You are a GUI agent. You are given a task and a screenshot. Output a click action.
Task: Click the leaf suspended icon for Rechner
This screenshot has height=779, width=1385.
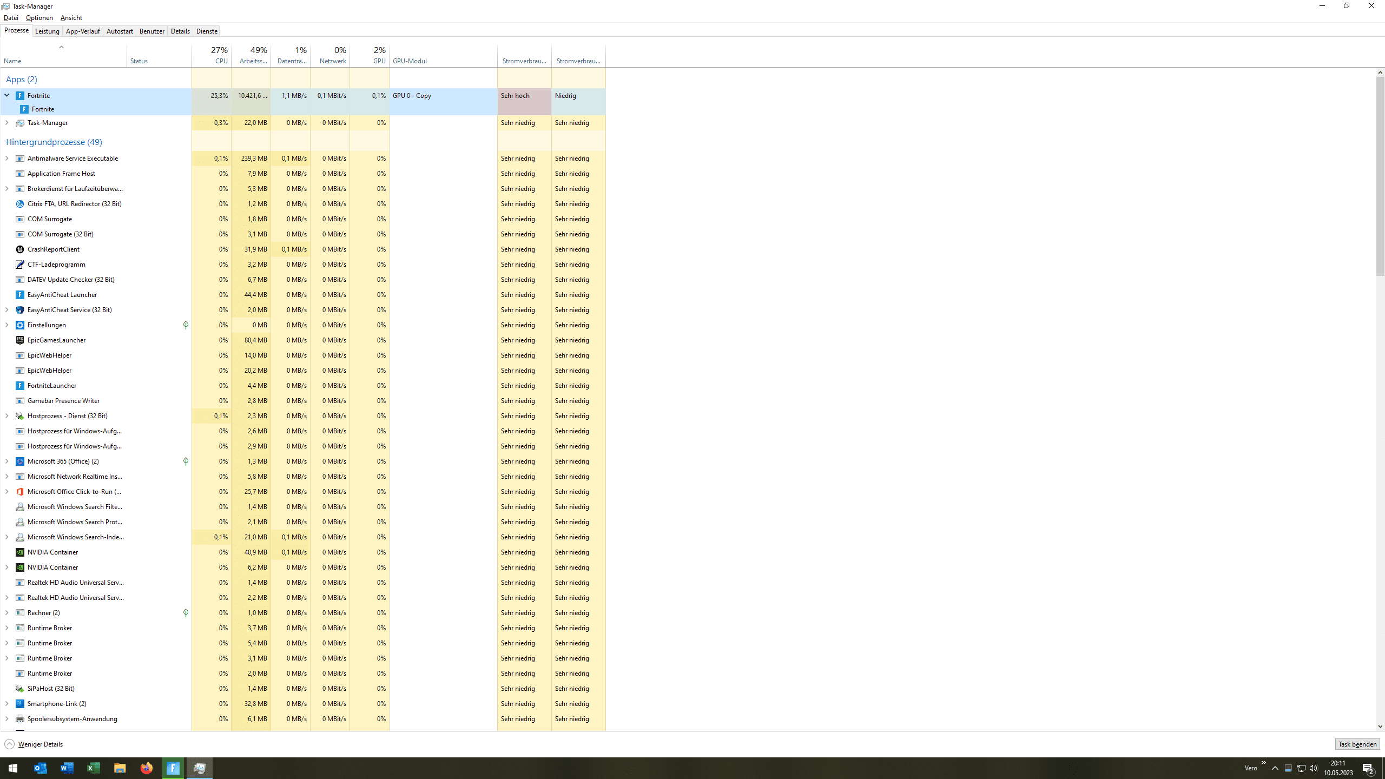tap(186, 613)
